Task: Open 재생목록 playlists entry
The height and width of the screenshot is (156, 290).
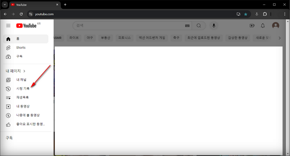Action: pyautogui.click(x=26, y=98)
